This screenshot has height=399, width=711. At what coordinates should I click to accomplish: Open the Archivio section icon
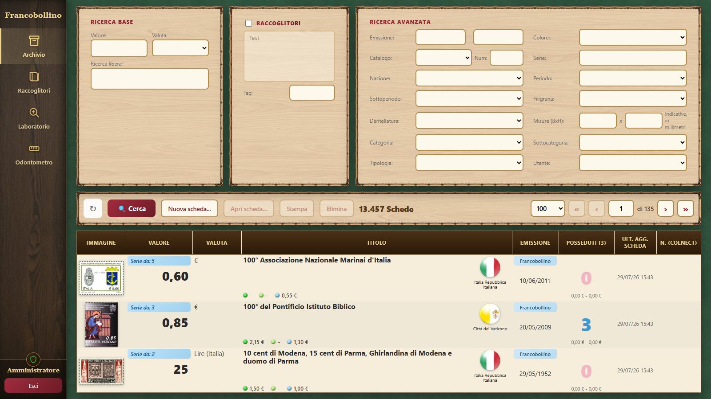pyautogui.click(x=34, y=41)
